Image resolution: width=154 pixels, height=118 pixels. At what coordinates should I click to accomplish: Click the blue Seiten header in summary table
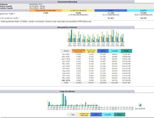(x=111, y=10)
